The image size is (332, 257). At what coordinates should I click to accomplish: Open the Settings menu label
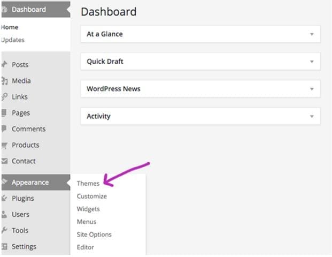tap(24, 247)
